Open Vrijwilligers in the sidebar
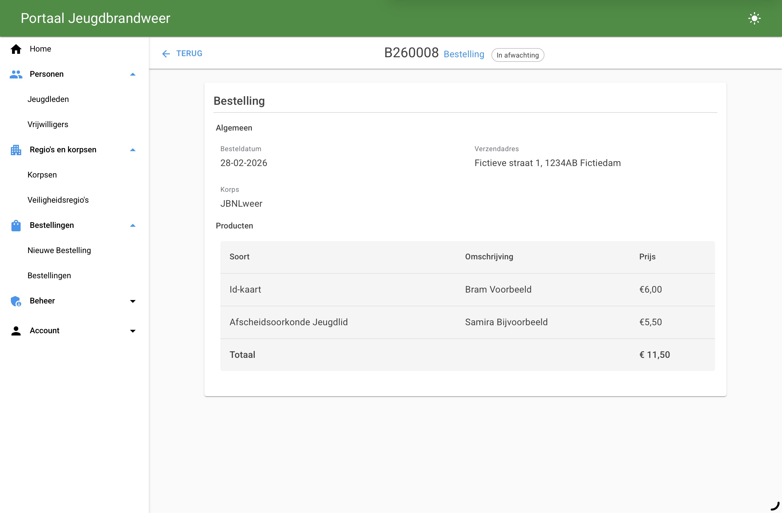The width and height of the screenshot is (782, 513). (74, 125)
